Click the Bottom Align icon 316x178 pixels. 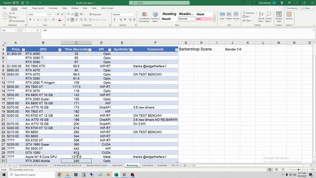pos(76,14)
